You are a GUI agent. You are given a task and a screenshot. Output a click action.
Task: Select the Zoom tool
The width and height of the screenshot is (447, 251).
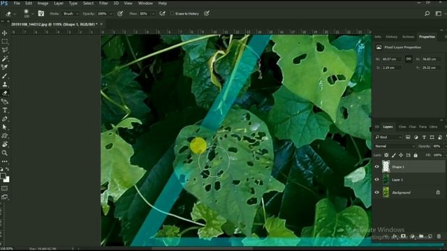click(x=5, y=153)
